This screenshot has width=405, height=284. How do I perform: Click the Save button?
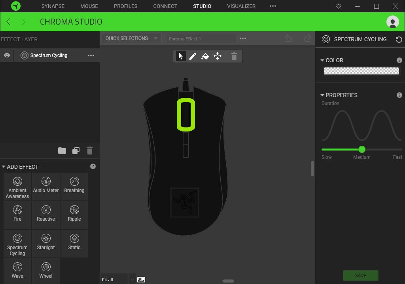[x=361, y=275]
